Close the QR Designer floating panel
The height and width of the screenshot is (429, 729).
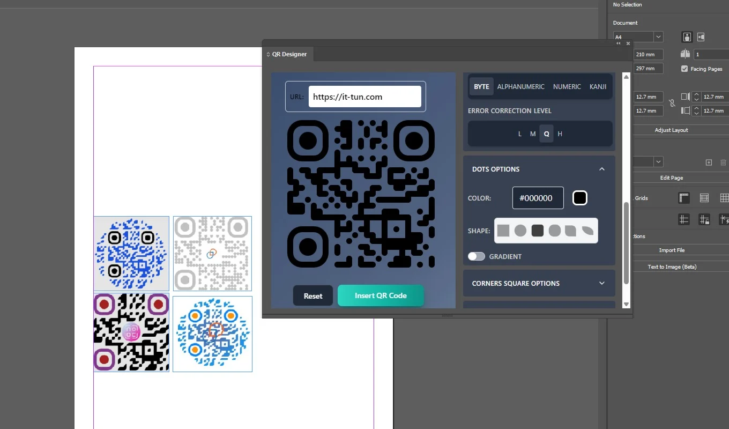[x=628, y=43]
